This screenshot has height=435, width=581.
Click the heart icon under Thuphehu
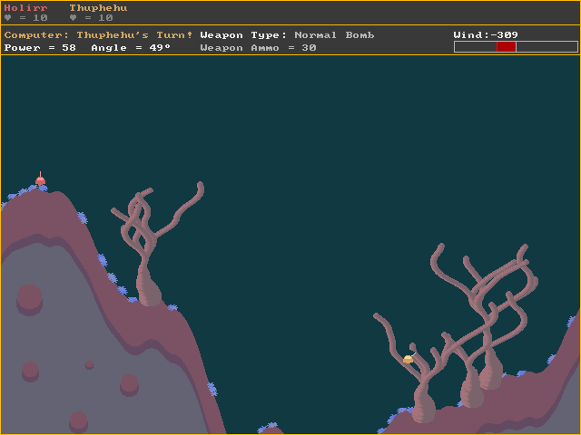pyautogui.click(x=73, y=18)
